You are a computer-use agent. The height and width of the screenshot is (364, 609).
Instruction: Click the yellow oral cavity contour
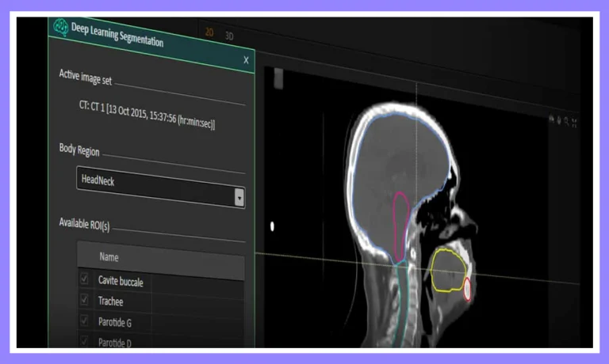pyautogui.click(x=448, y=270)
